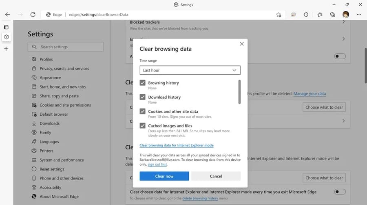The width and height of the screenshot is (367, 205).
Task: Refresh the page with reload icon
Action: tap(33, 15)
